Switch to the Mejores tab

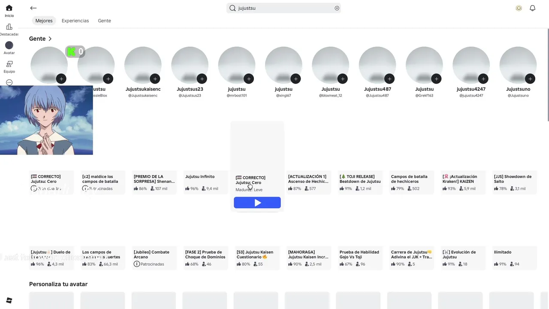[x=44, y=21]
